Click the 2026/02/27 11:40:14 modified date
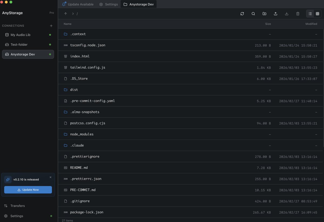This screenshot has width=324, height=222. tap(298, 101)
